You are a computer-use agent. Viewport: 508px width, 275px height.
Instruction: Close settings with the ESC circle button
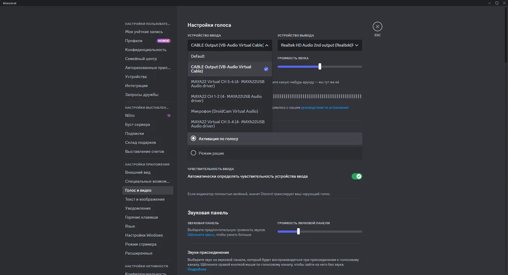coord(377,26)
